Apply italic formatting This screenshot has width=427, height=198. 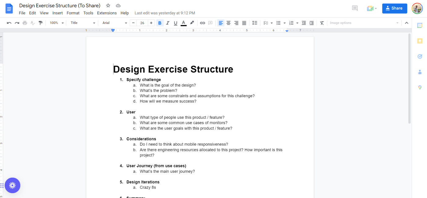pos(167,23)
